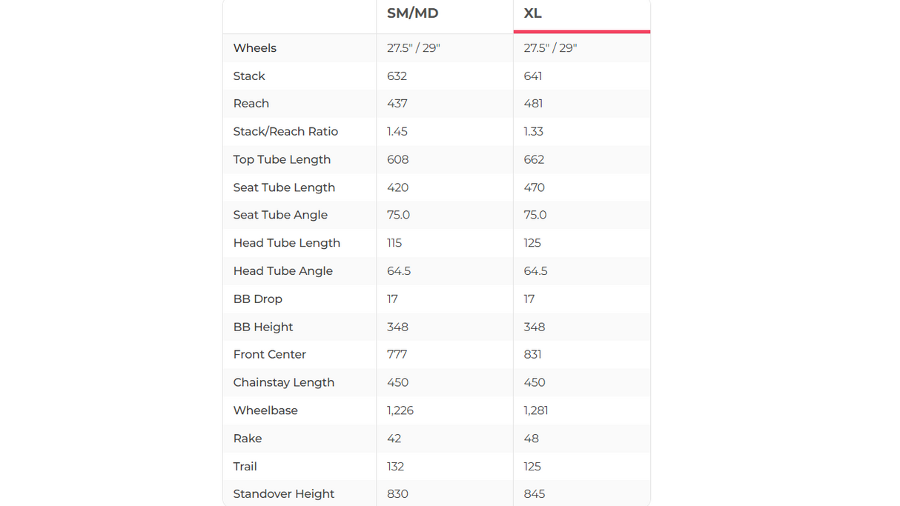Click the XL Standover Height value 845
Screen dimensions: 900x506
click(x=534, y=494)
